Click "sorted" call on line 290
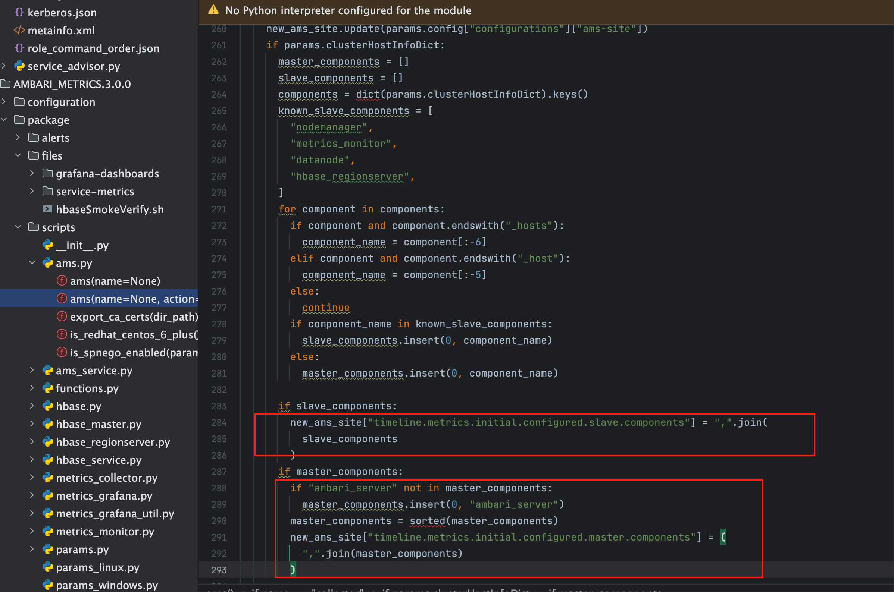The width and height of the screenshot is (894, 592). (428, 521)
